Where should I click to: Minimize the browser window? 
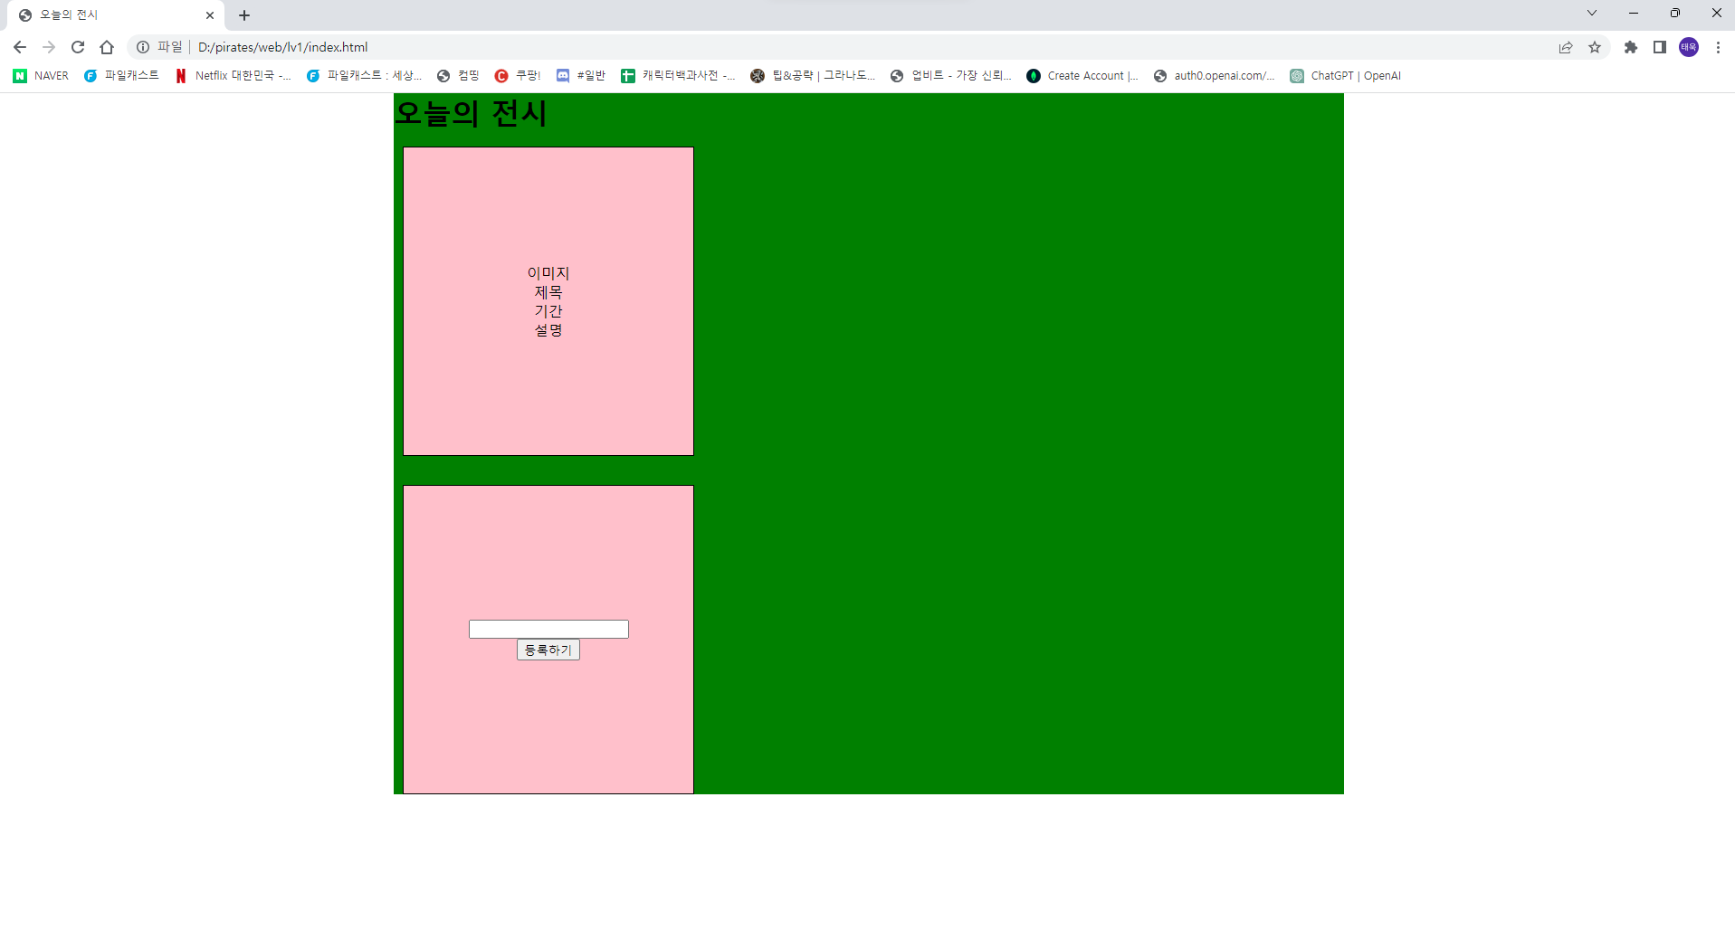click(1634, 13)
